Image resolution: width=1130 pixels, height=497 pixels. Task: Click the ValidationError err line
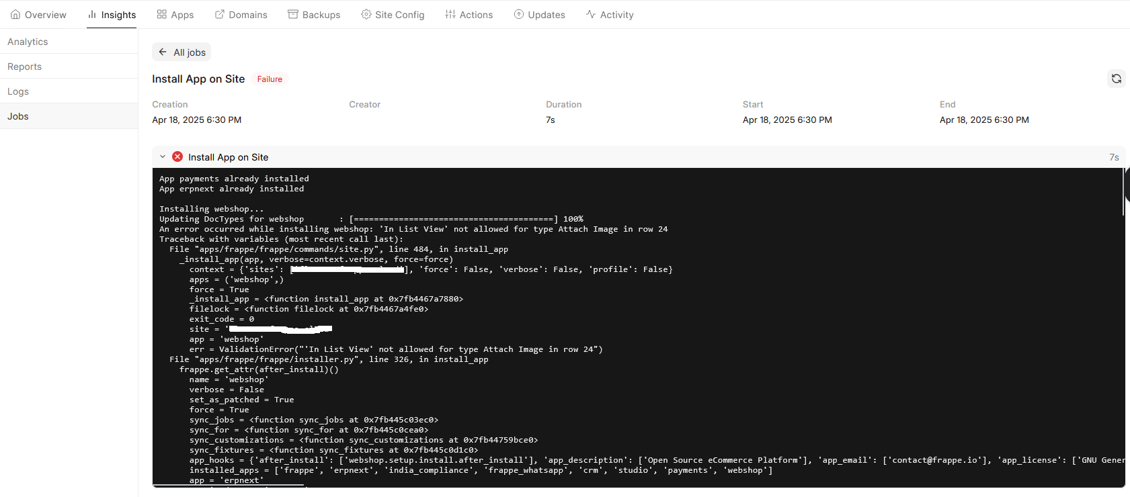(396, 349)
